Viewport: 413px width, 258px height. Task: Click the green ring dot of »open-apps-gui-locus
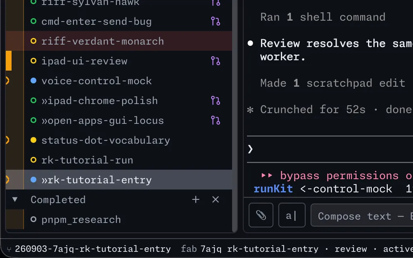[x=33, y=120]
